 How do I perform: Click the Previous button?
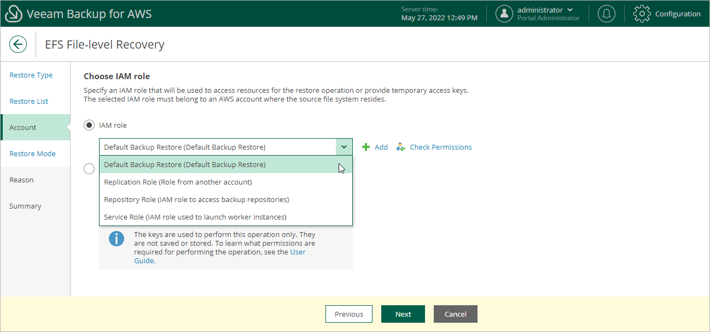(348, 314)
